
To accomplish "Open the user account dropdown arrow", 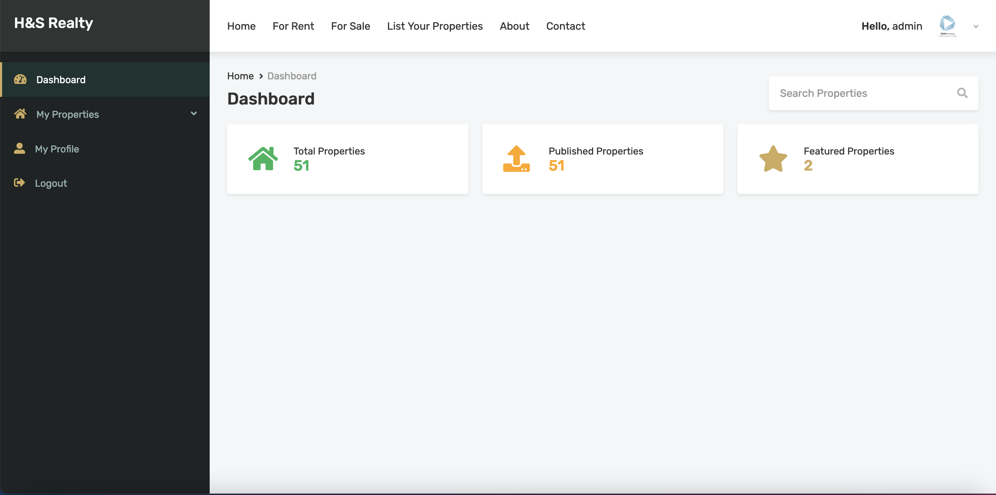I will tap(975, 26).
